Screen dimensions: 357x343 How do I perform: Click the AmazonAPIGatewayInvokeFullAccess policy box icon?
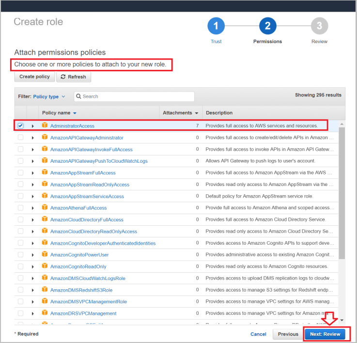click(45, 149)
